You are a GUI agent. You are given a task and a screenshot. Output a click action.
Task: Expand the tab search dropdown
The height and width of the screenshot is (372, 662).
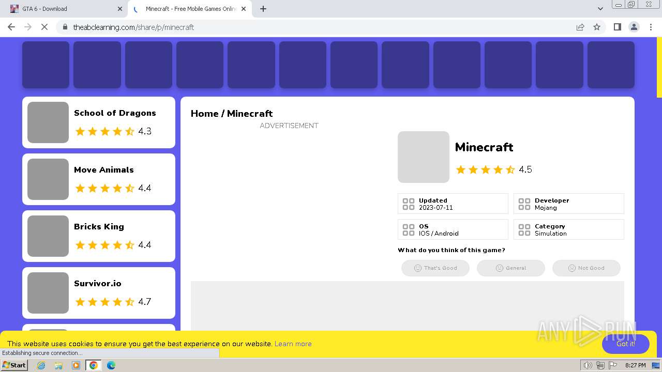pos(600,9)
